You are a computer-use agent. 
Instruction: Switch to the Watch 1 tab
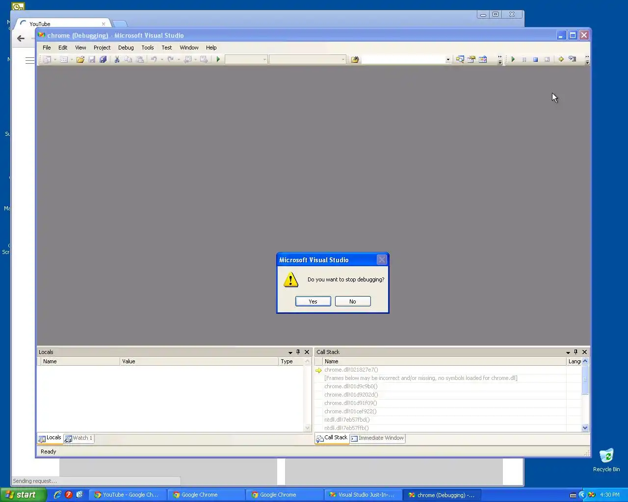pos(78,438)
